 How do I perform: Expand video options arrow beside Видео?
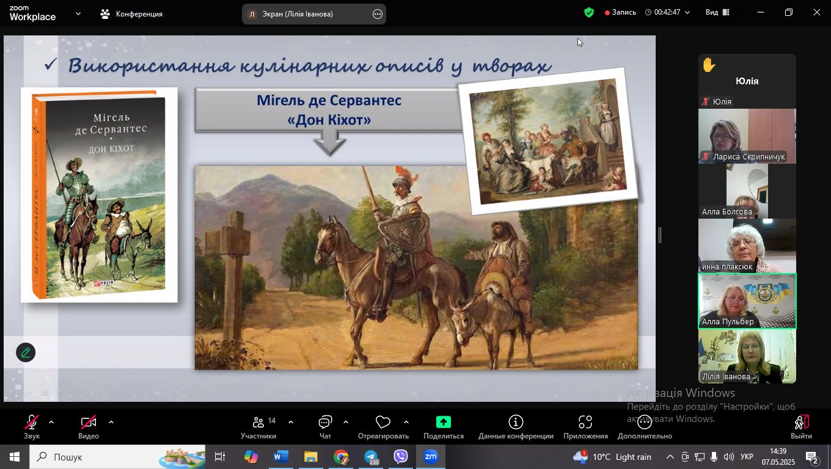click(x=111, y=422)
